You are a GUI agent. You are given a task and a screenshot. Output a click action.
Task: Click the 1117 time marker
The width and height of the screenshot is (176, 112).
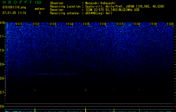120,24
